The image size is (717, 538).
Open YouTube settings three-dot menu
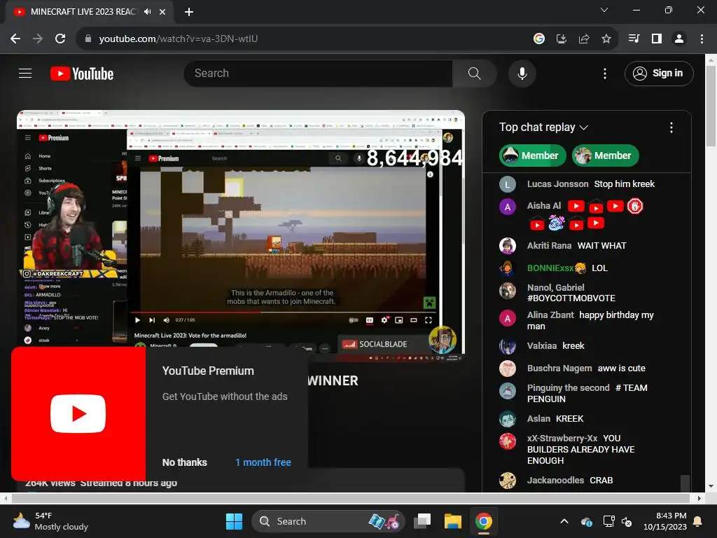[604, 73]
